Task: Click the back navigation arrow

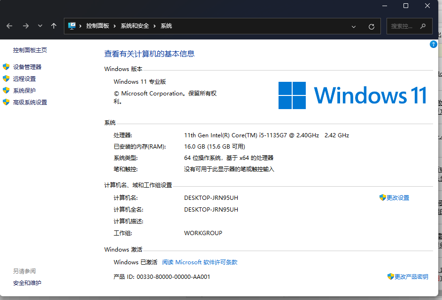Action: [x=9, y=26]
